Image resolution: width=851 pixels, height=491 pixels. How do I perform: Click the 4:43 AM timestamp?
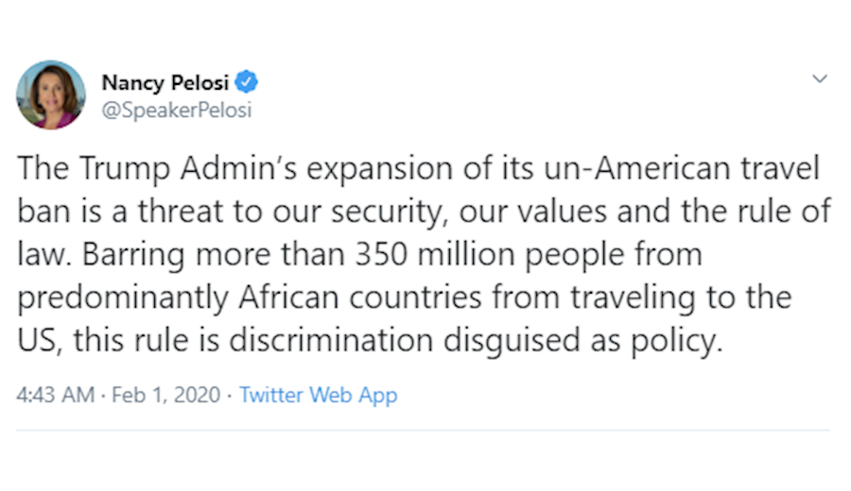tap(55, 395)
